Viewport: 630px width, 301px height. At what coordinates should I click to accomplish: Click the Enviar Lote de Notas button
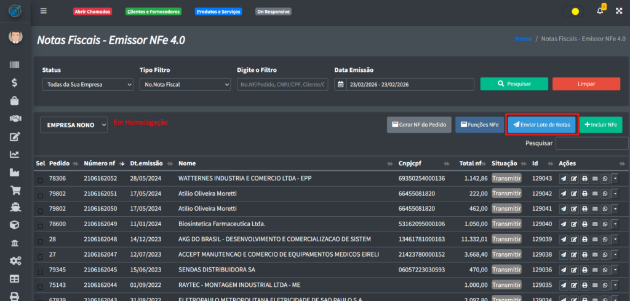(541, 125)
